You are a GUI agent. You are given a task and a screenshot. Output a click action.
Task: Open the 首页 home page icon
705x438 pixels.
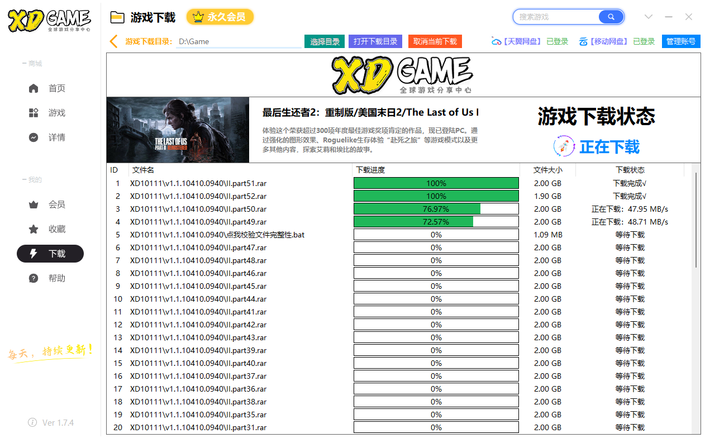tap(34, 88)
